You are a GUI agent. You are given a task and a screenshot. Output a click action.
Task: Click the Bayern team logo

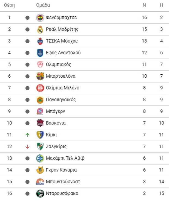pyautogui.click(x=40, y=111)
